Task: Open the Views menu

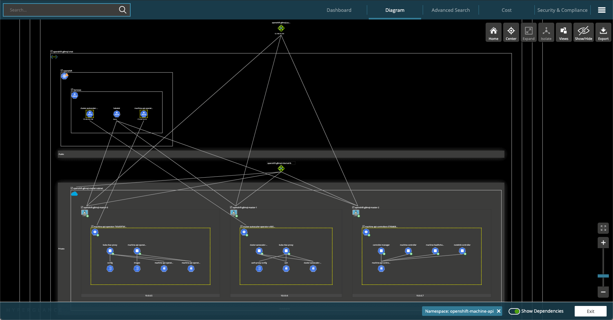Action: (x=564, y=32)
